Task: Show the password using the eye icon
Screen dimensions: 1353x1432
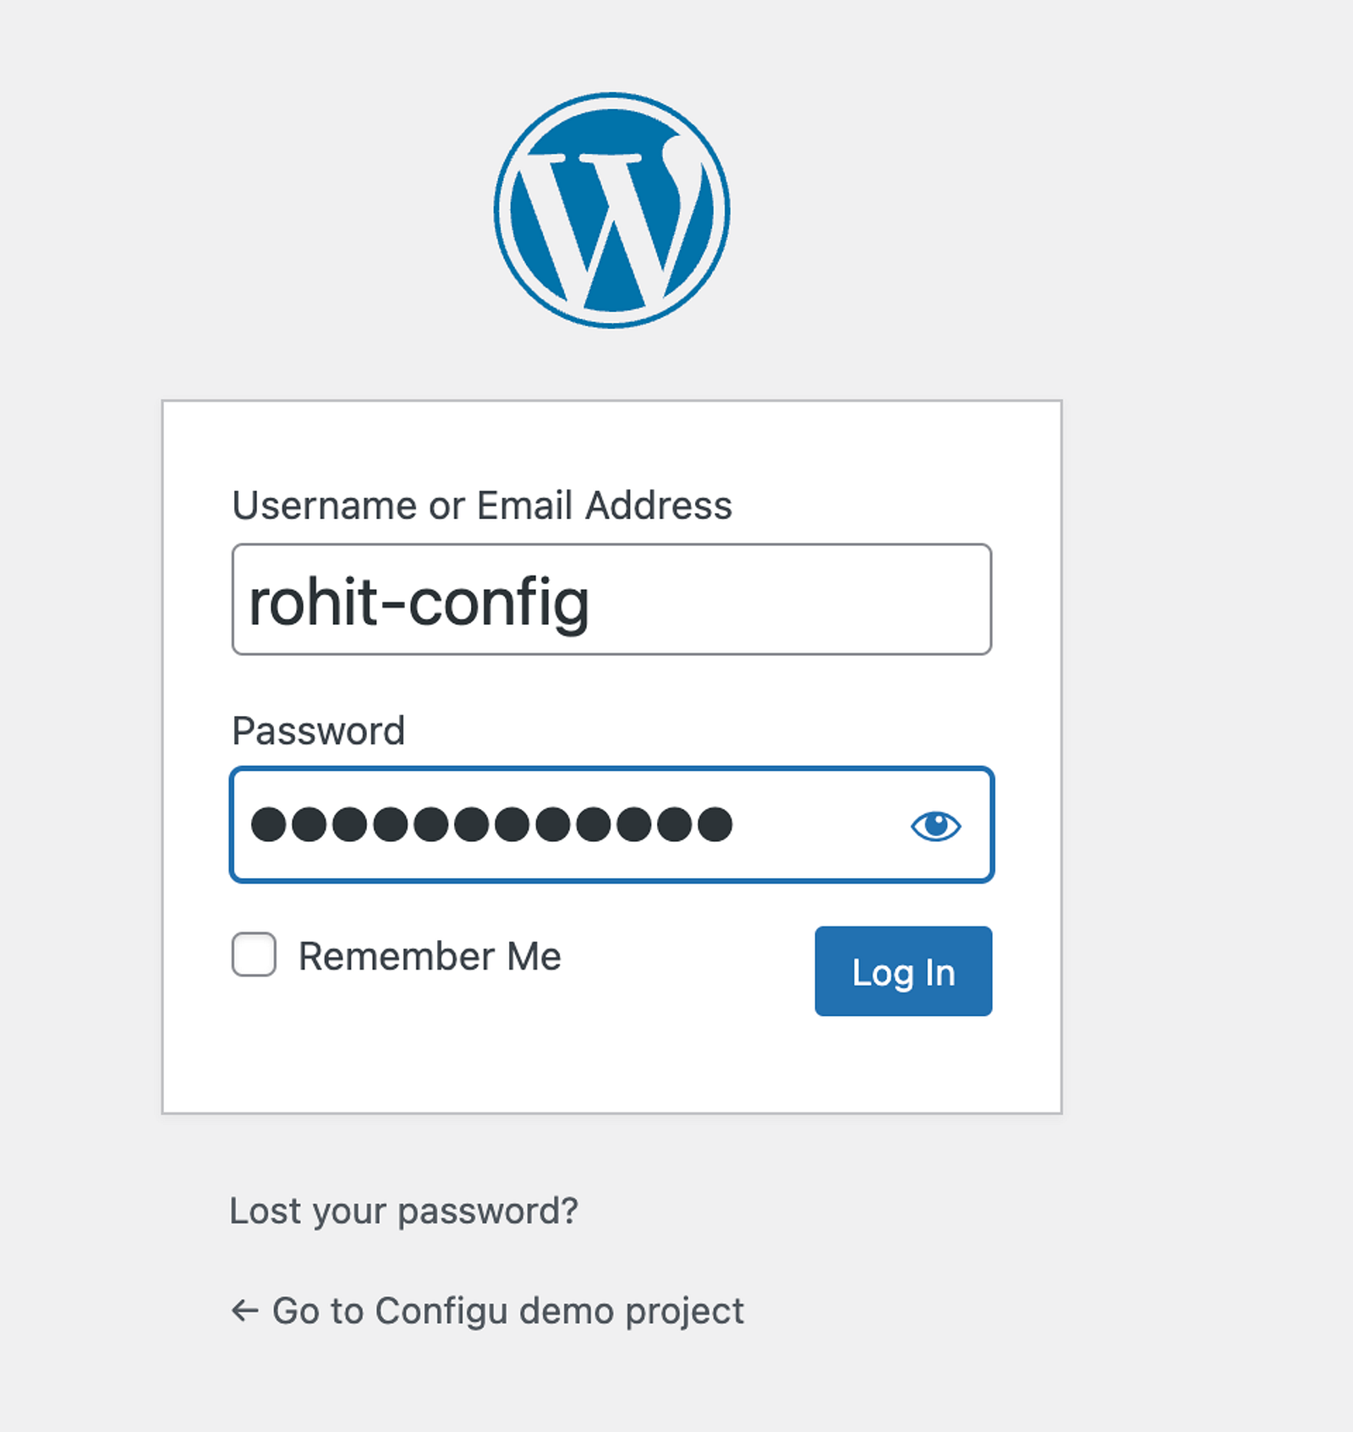Action: click(x=935, y=825)
